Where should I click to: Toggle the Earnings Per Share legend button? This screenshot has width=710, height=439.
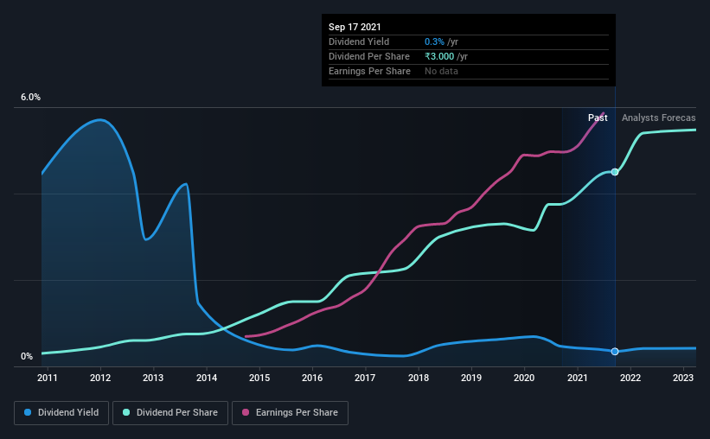click(x=290, y=413)
